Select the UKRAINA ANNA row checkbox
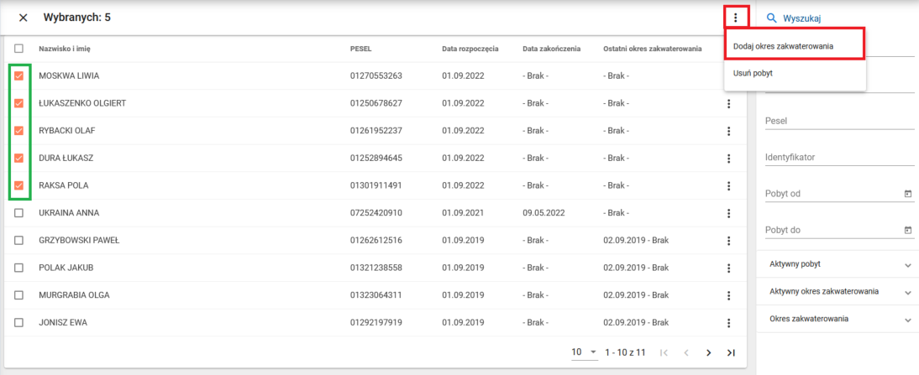The image size is (919, 375). (19, 213)
